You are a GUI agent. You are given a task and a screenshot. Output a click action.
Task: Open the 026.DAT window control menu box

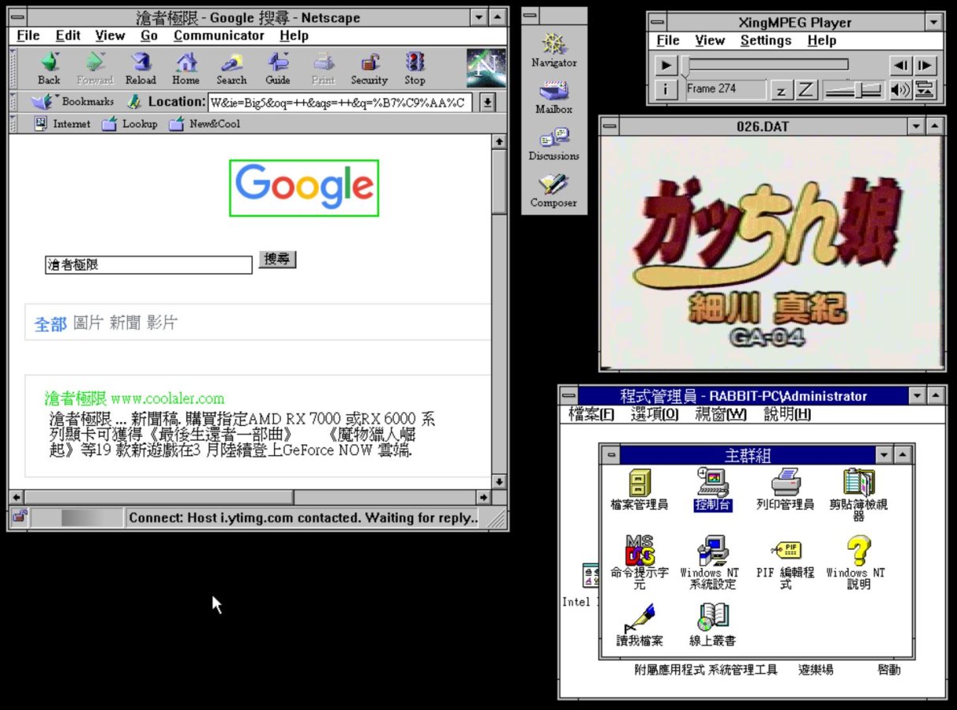[x=609, y=126]
